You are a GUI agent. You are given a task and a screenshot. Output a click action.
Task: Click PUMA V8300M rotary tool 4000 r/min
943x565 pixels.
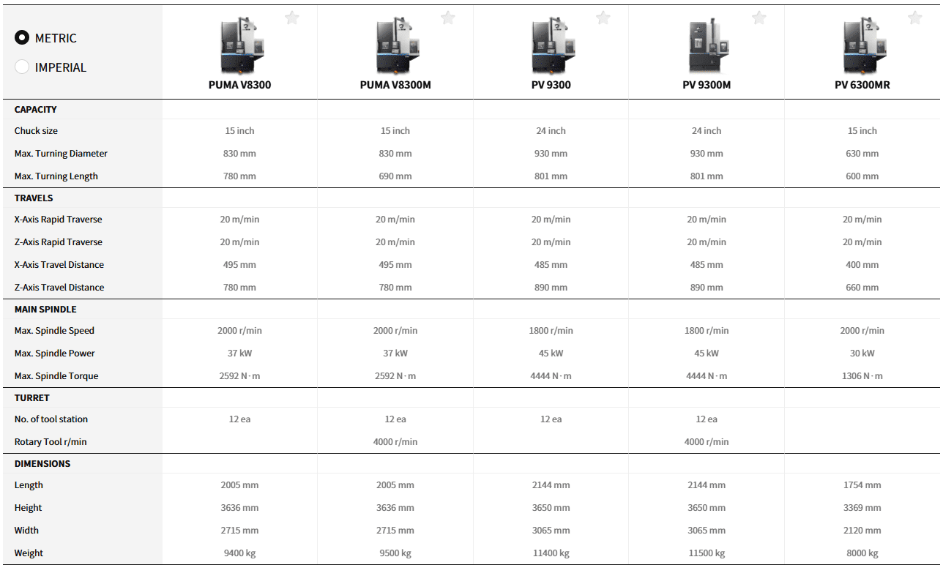tap(395, 442)
